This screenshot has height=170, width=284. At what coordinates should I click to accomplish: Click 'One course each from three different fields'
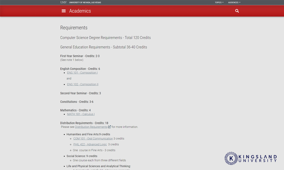[99, 160]
